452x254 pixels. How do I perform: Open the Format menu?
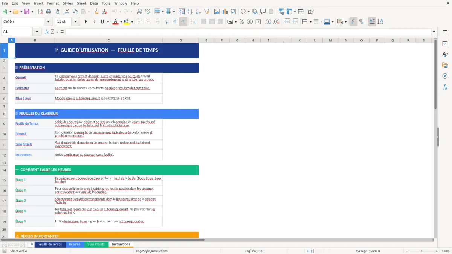click(x=53, y=3)
